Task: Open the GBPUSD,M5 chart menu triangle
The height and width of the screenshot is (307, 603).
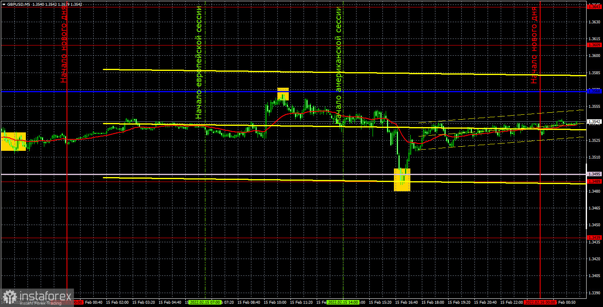Action: [4, 4]
